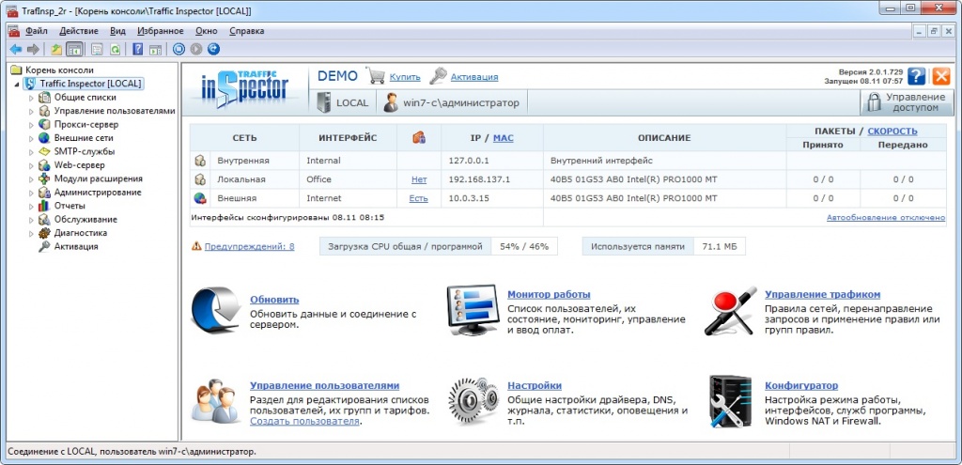Click the Автообновление отключено link
The width and height of the screenshot is (962, 465).
pyautogui.click(x=886, y=217)
